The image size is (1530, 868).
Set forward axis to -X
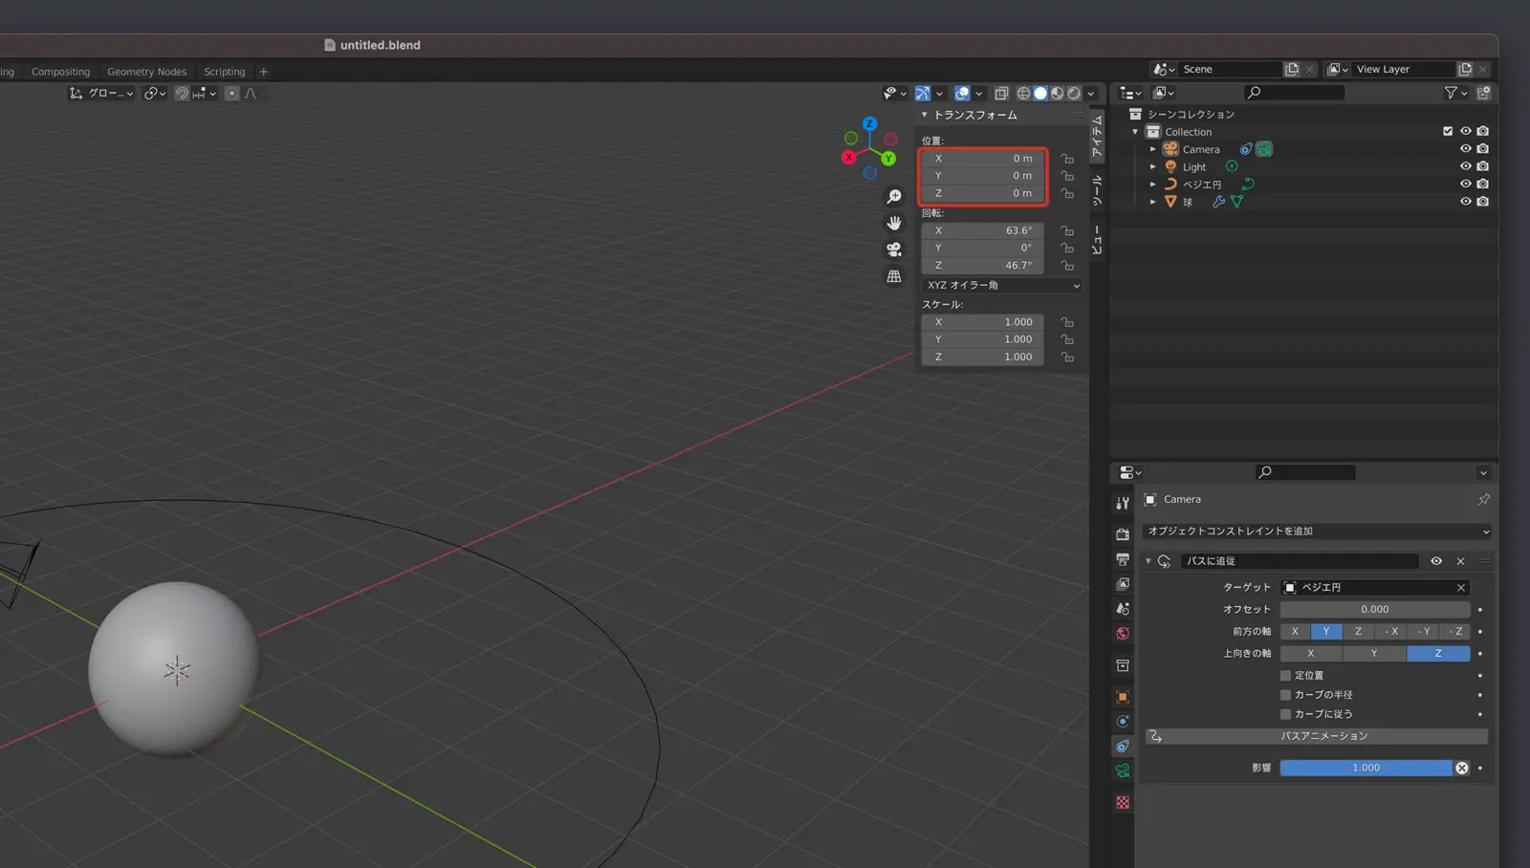point(1390,632)
